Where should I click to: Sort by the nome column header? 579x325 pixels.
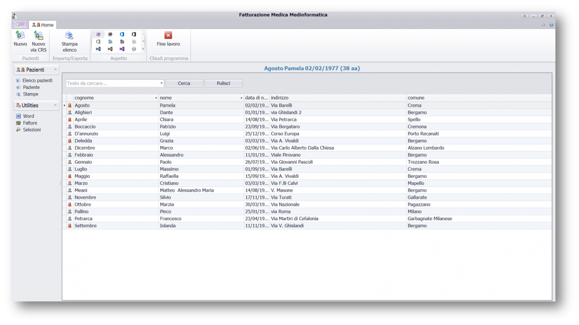click(201, 98)
